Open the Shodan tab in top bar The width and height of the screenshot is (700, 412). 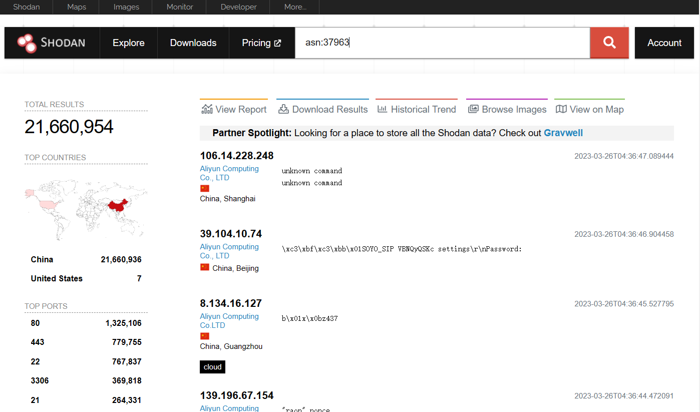tap(26, 7)
